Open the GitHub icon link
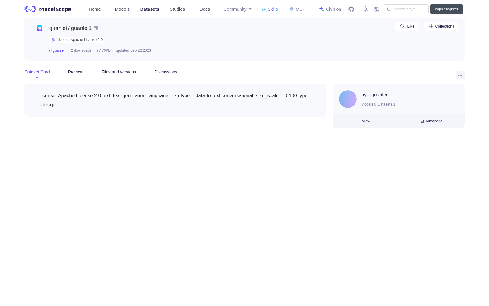Image resolution: width=489 pixels, height=306 pixels. tap(351, 9)
